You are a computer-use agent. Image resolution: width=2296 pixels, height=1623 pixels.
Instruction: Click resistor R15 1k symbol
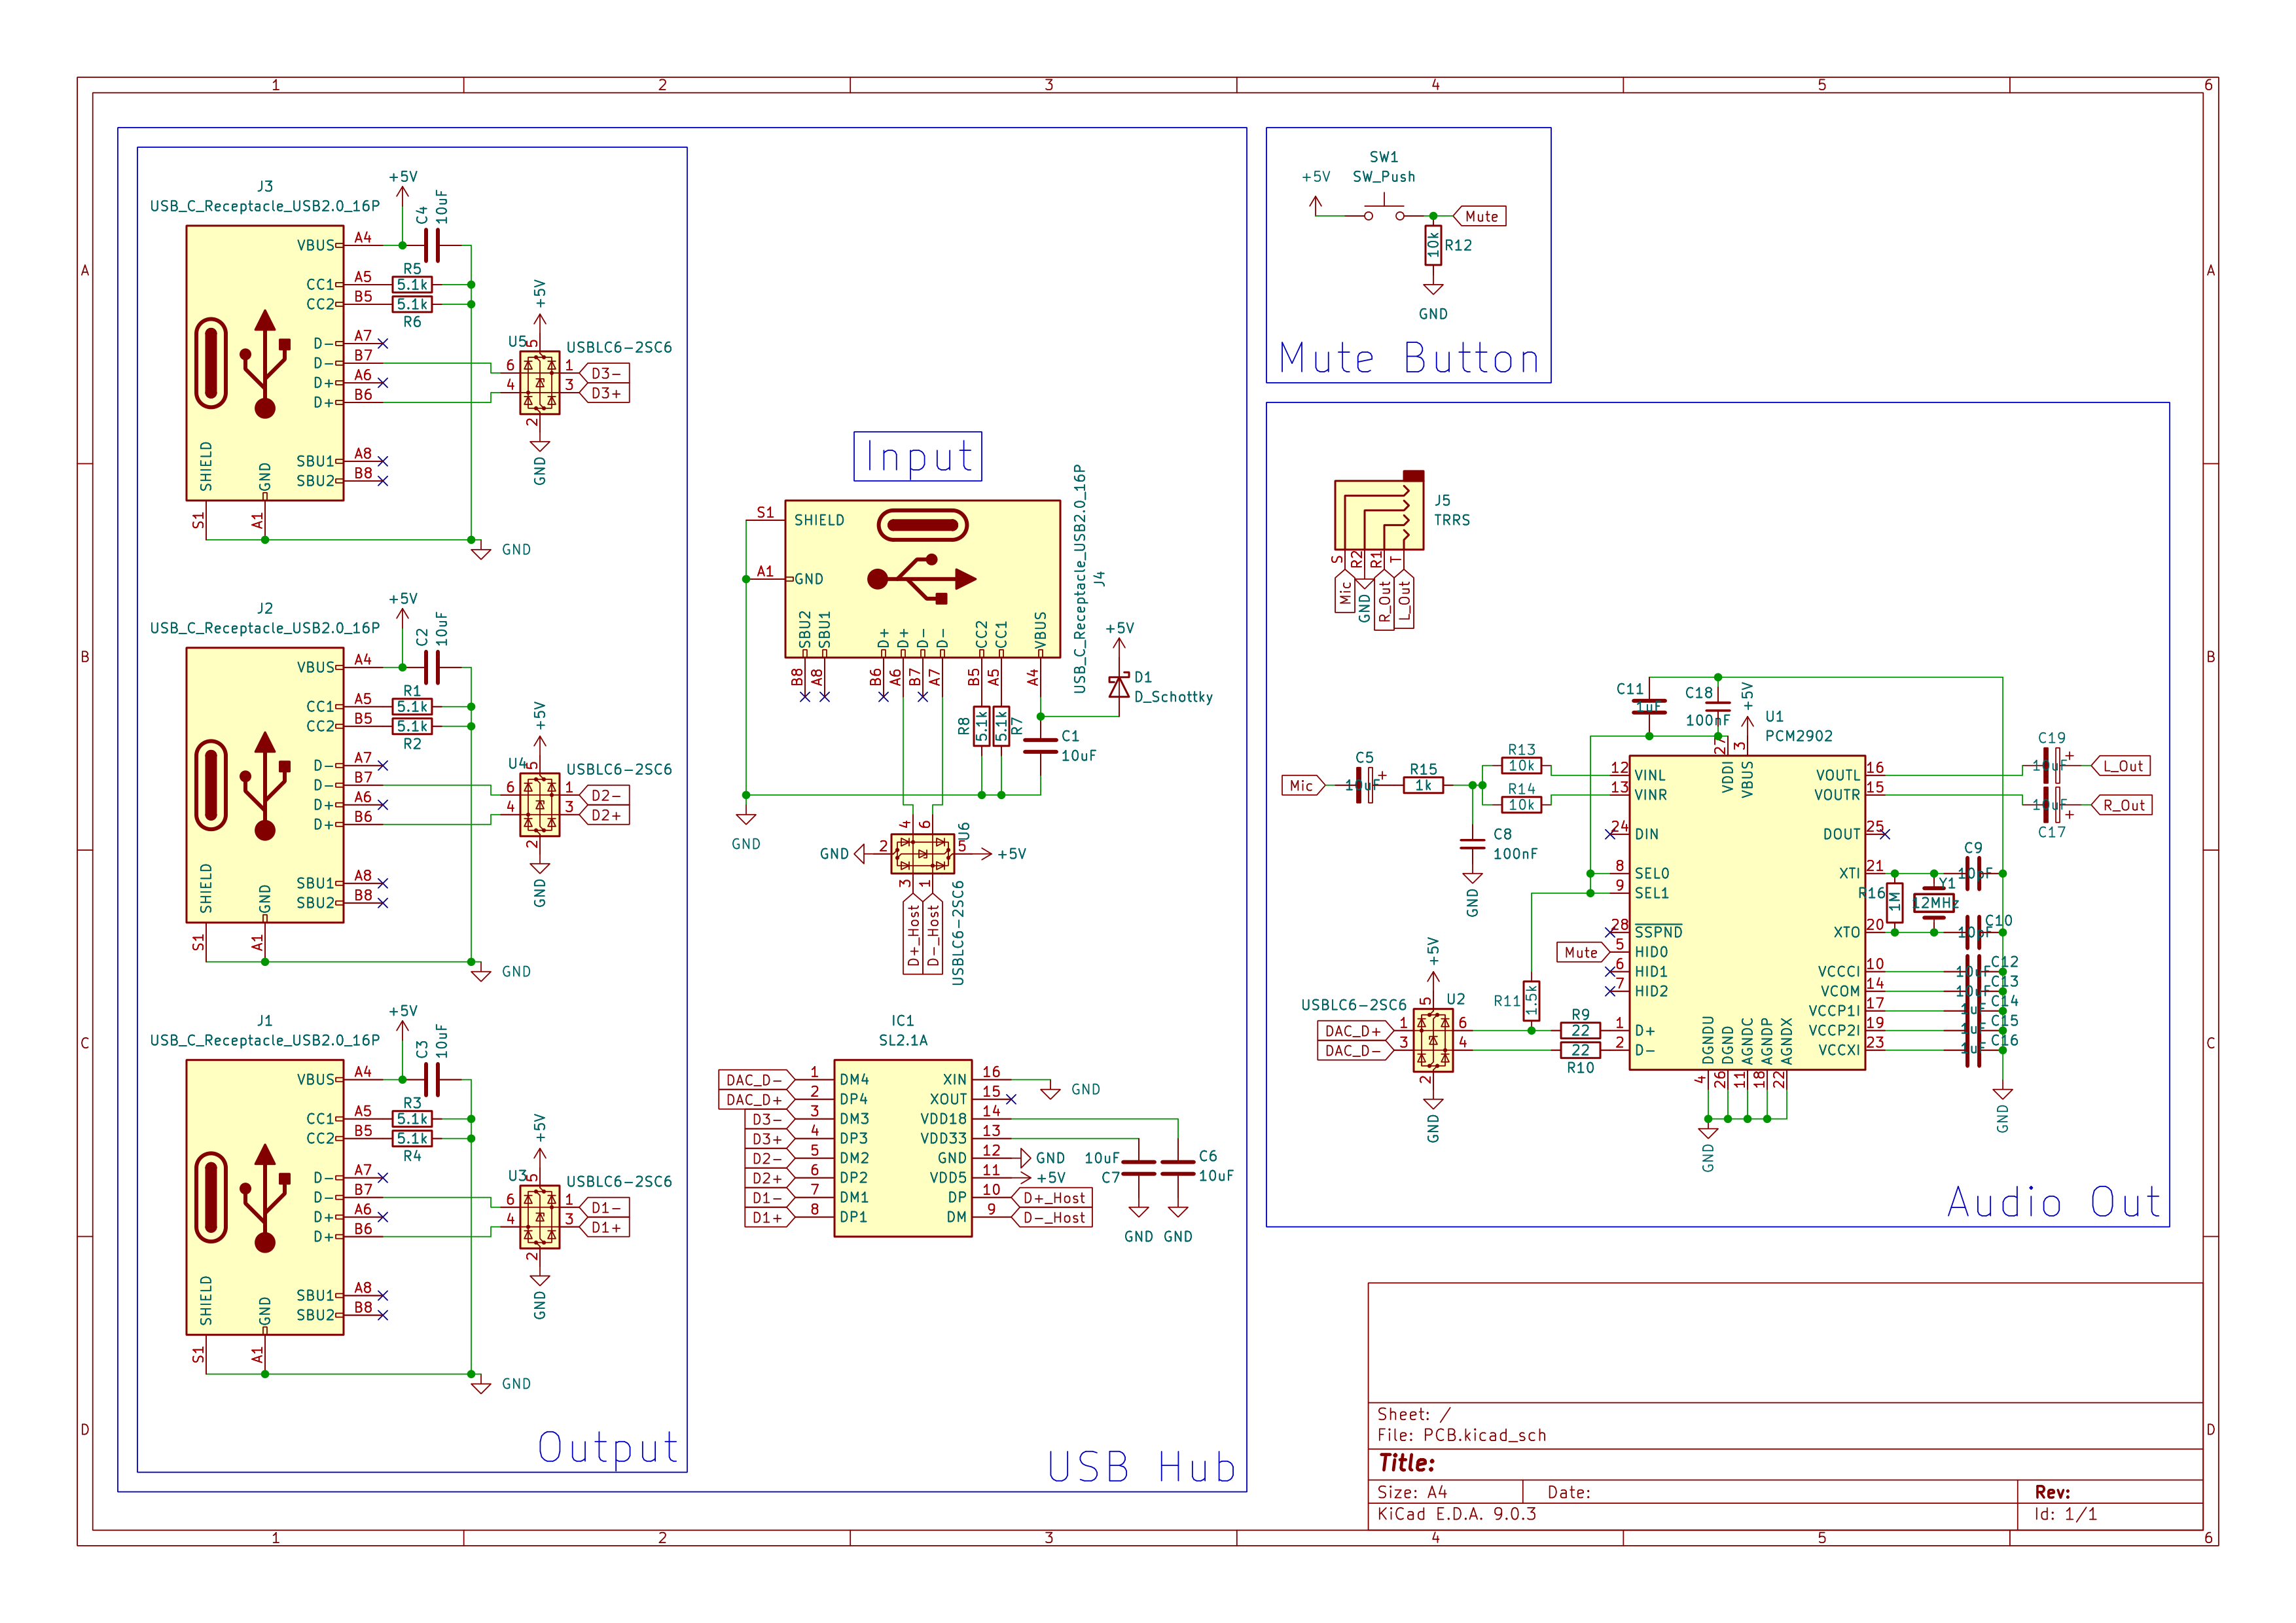point(1423,785)
